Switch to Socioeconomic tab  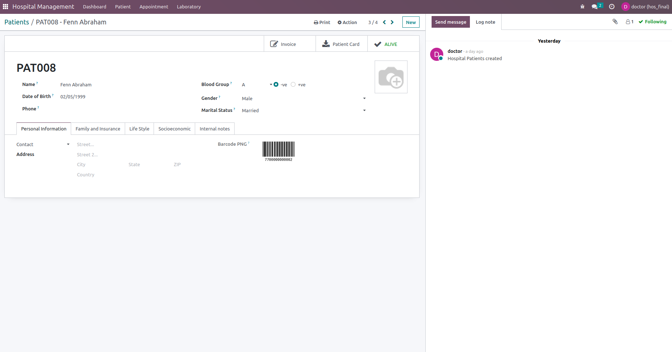pos(174,129)
